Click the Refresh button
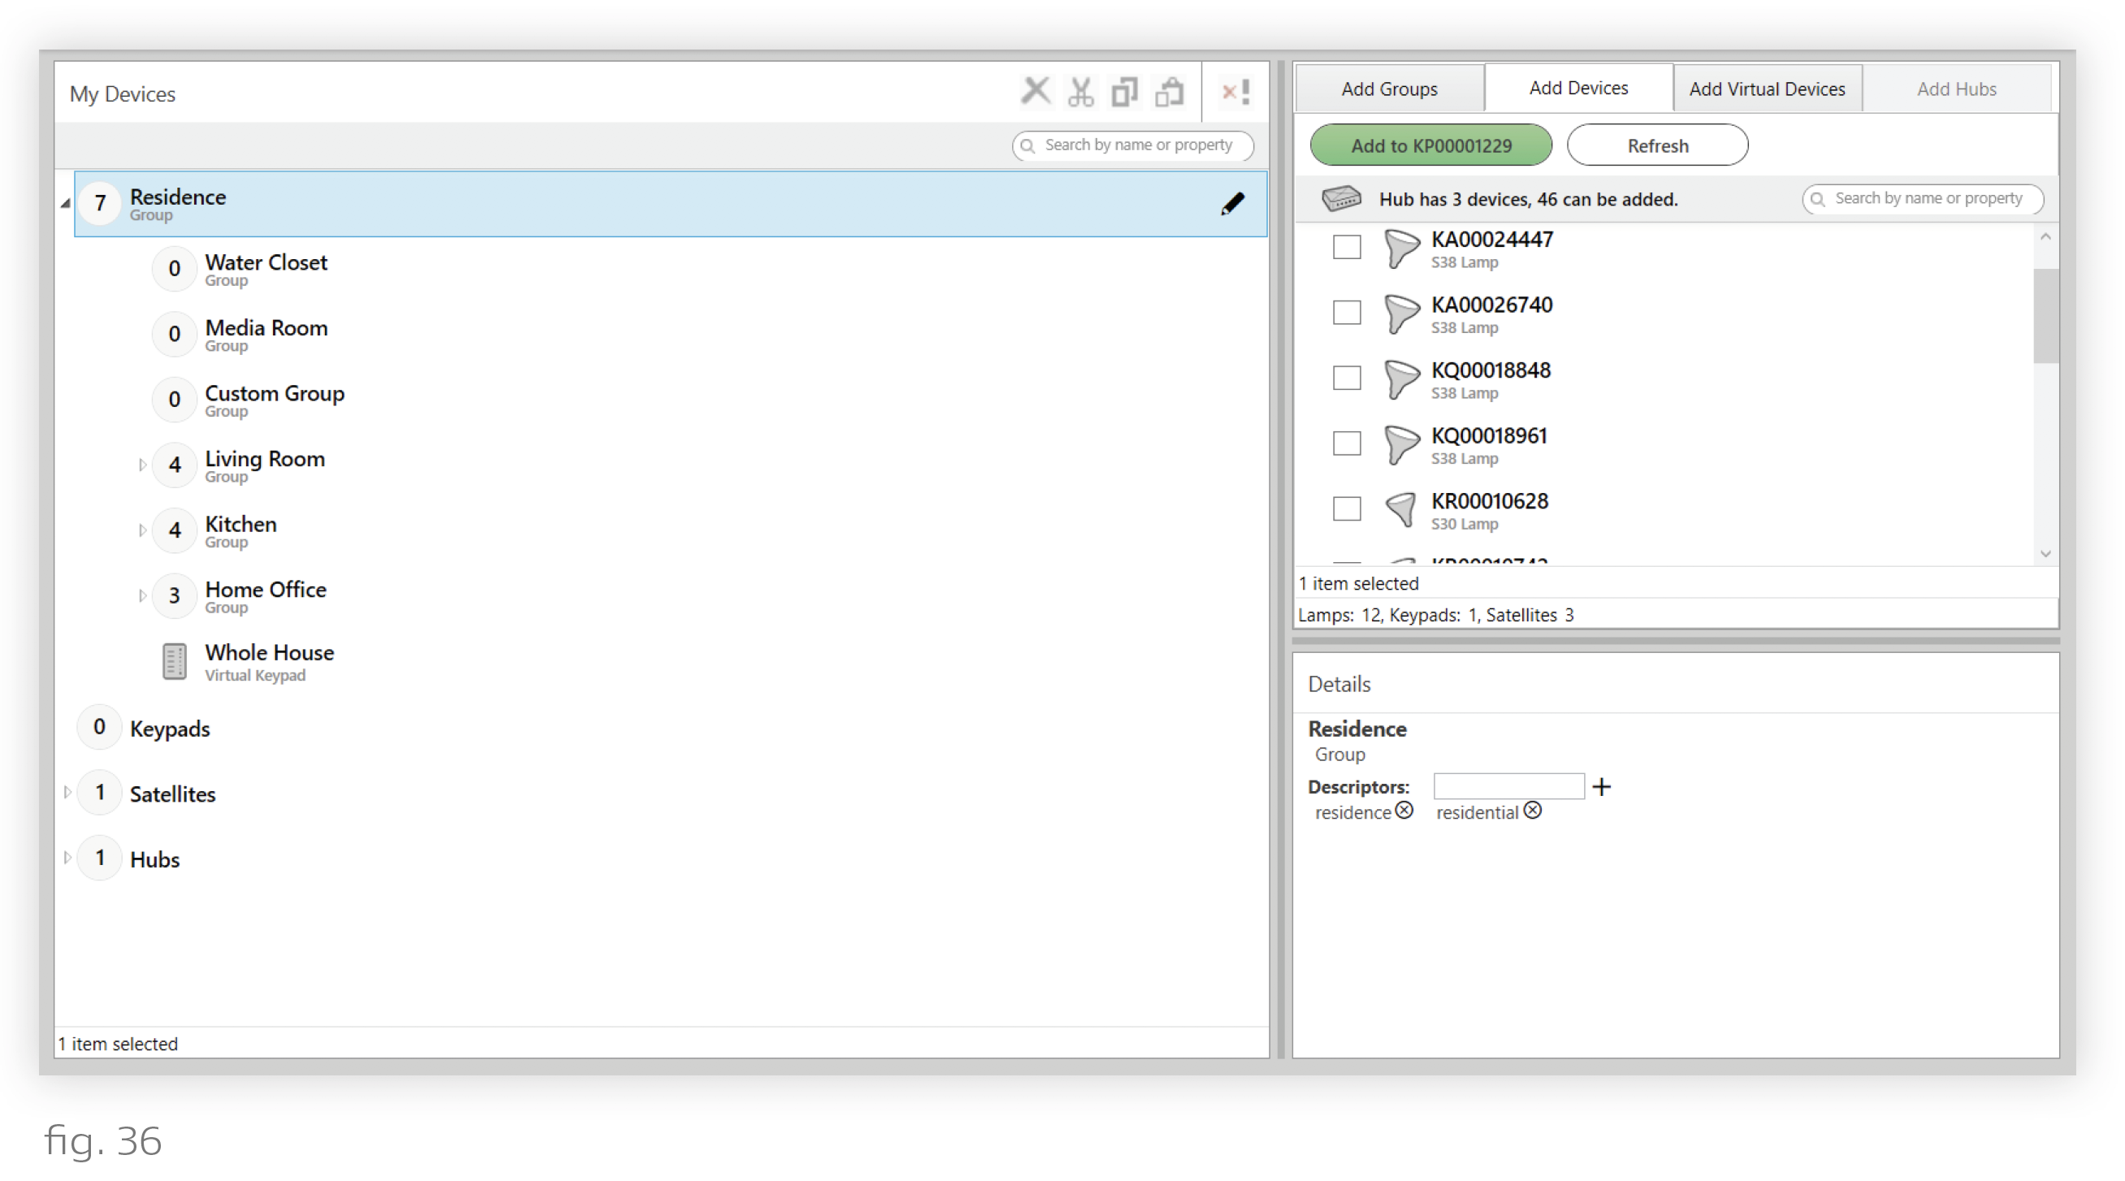2125x1181 pixels. (x=1656, y=146)
